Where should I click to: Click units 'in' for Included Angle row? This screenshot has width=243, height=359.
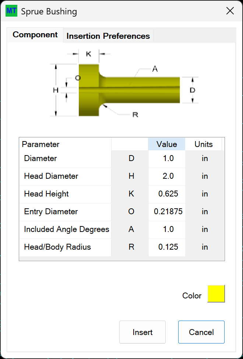click(x=205, y=229)
